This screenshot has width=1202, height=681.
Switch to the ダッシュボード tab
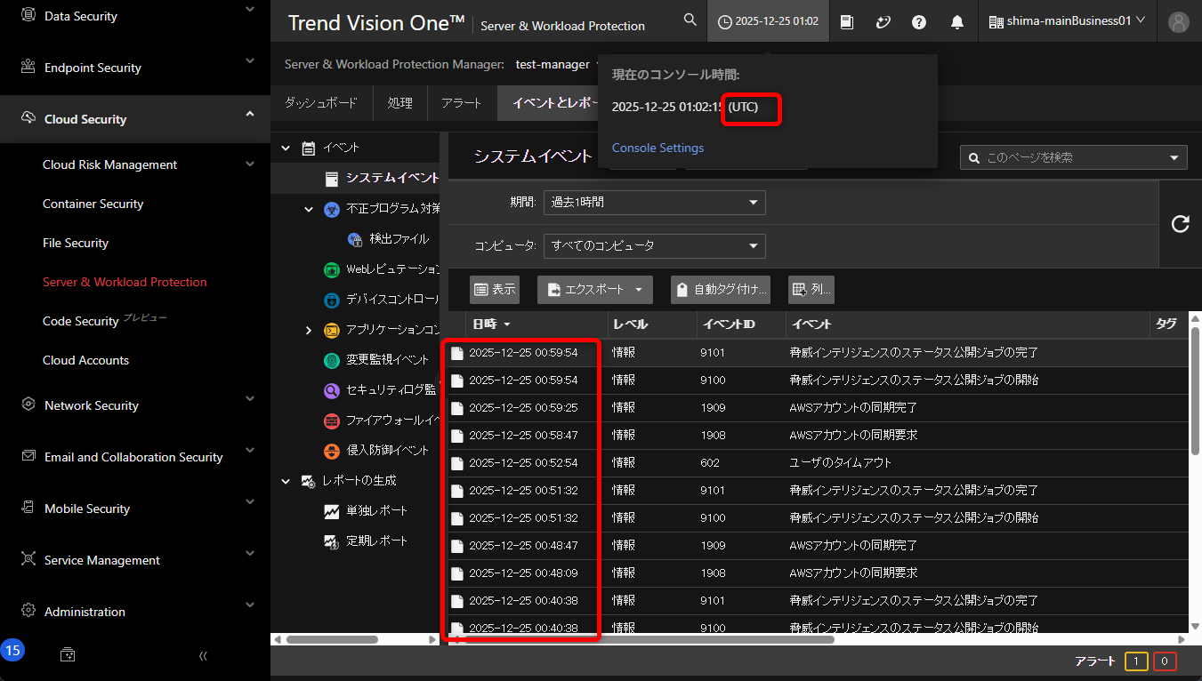pyautogui.click(x=321, y=103)
